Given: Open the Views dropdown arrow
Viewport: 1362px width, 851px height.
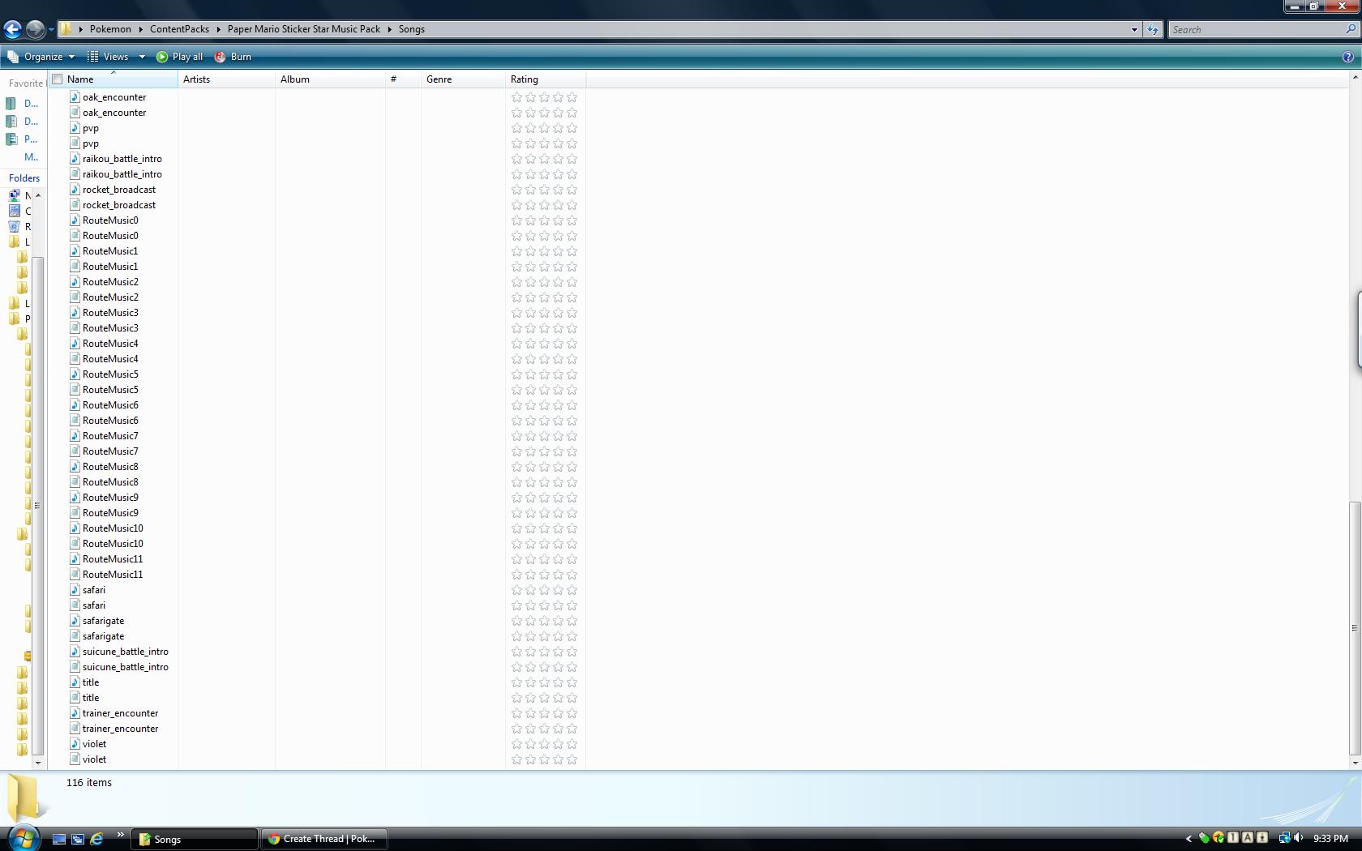Looking at the screenshot, I should (142, 57).
